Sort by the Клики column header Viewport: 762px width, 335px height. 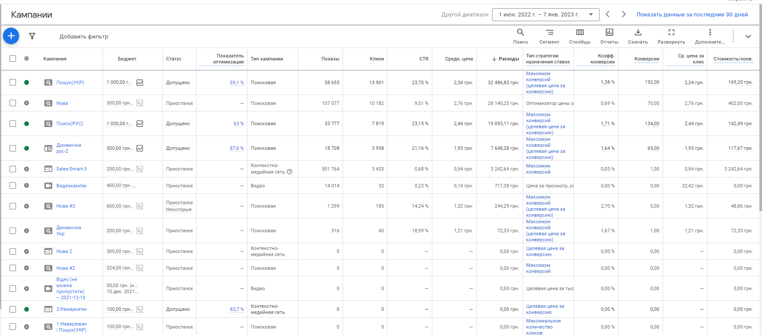(x=377, y=59)
